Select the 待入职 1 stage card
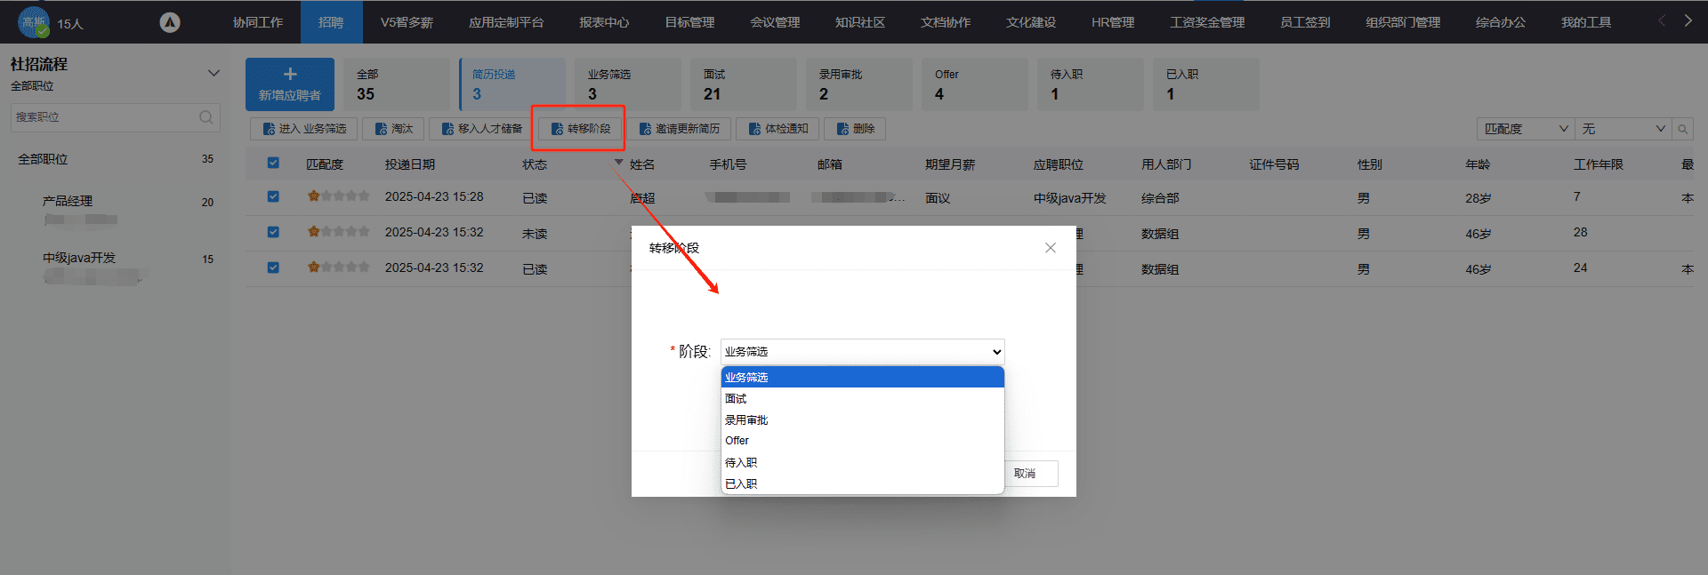This screenshot has height=575, width=1708. click(1091, 84)
